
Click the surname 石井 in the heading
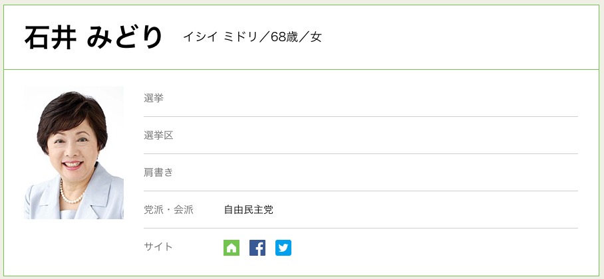click(51, 37)
